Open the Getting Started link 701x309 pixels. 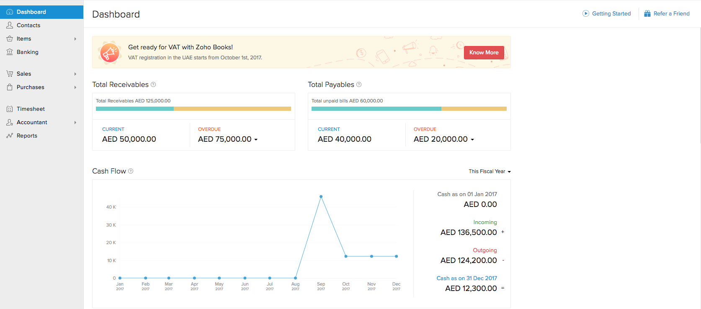[611, 13]
